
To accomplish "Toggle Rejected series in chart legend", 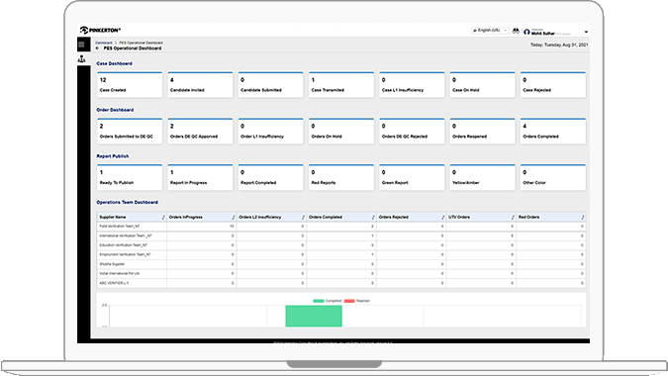I will click(356, 301).
